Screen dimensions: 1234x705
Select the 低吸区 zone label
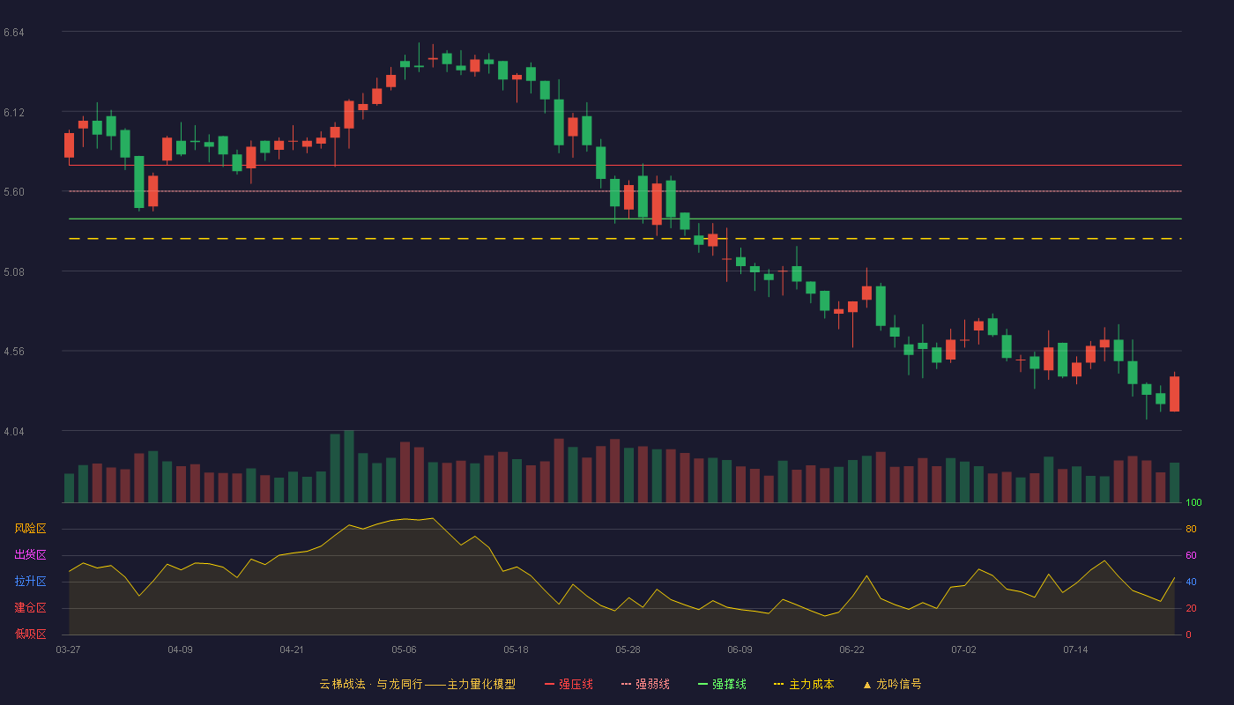30,634
